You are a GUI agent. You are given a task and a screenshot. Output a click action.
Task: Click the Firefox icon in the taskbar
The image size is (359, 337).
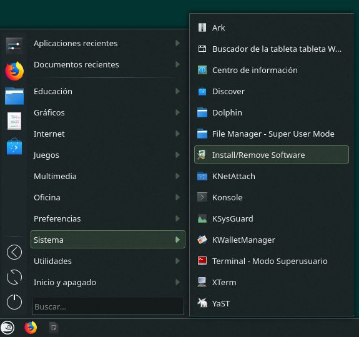pyautogui.click(x=31, y=328)
